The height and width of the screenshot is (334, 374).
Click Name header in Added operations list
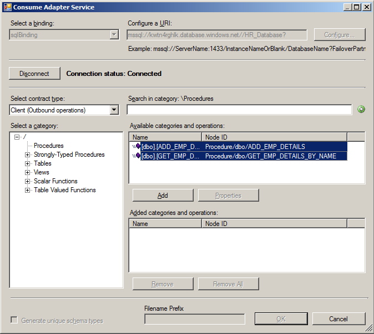coord(165,224)
